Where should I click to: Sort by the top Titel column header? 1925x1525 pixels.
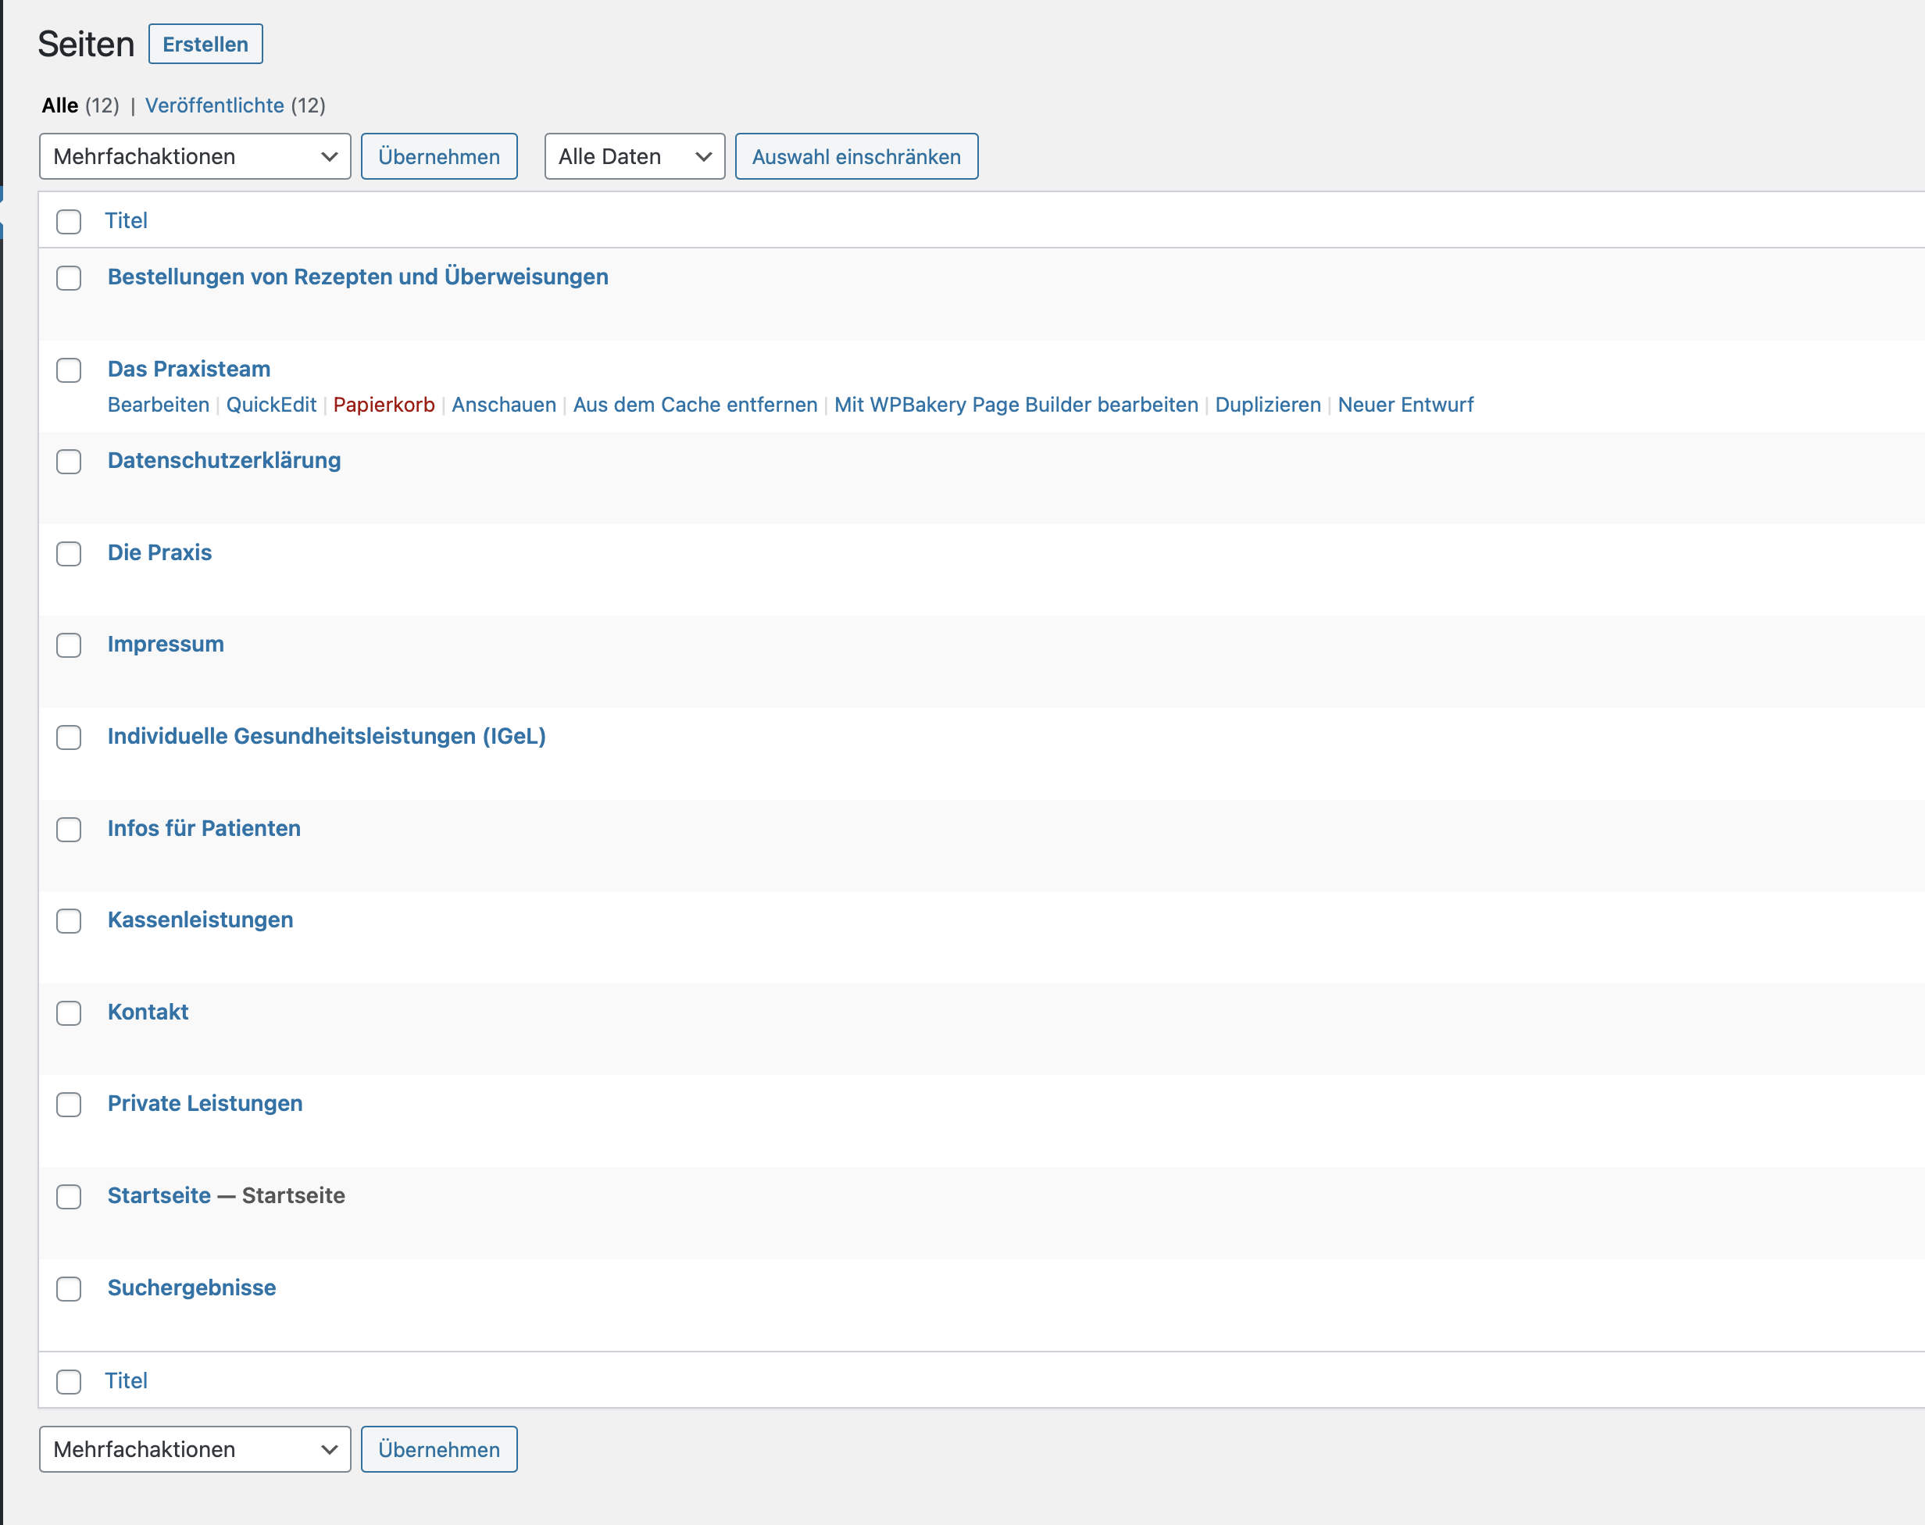click(x=126, y=220)
